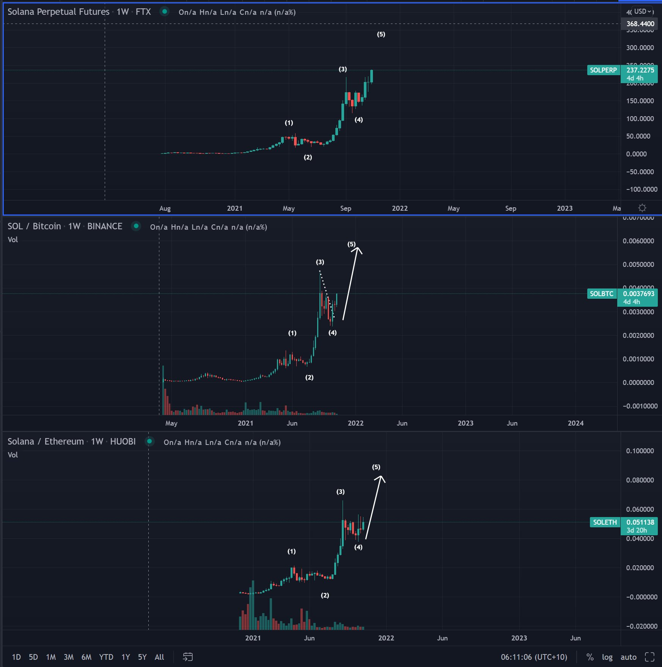Click Vol indicator in Solana/Ethereum chart
Viewport: 662px width, 667px height.
[13, 455]
